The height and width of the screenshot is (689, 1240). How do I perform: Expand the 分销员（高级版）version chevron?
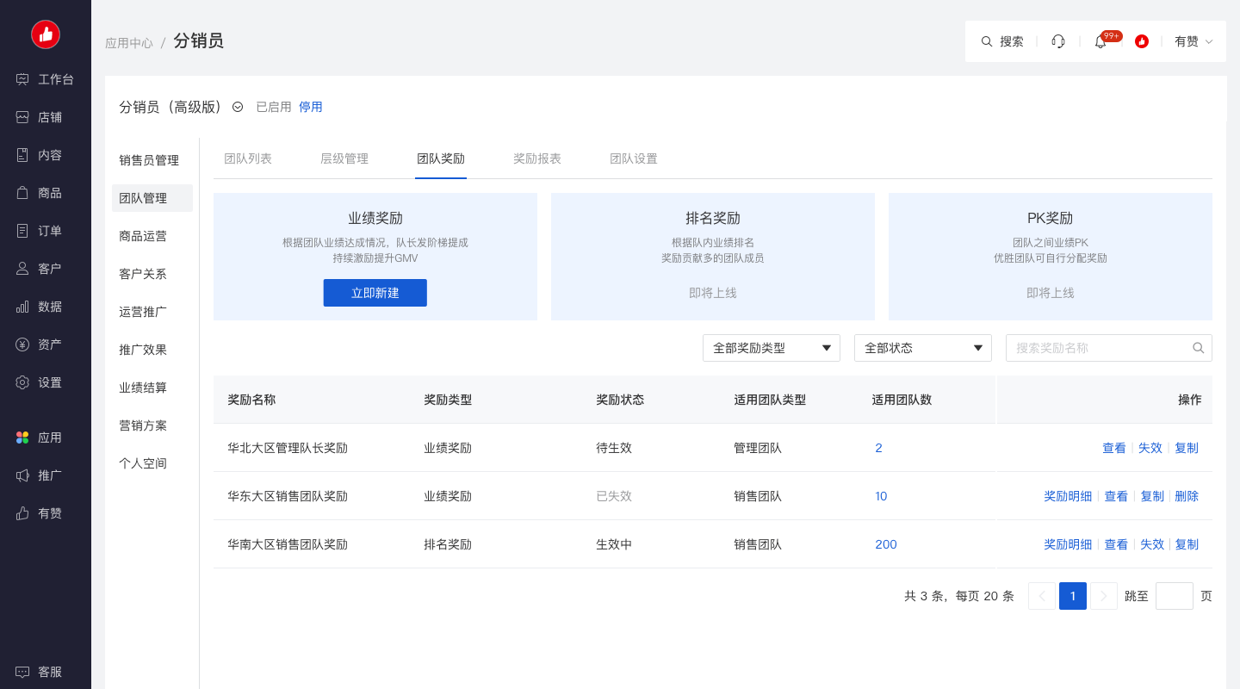(x=238, y=107)
